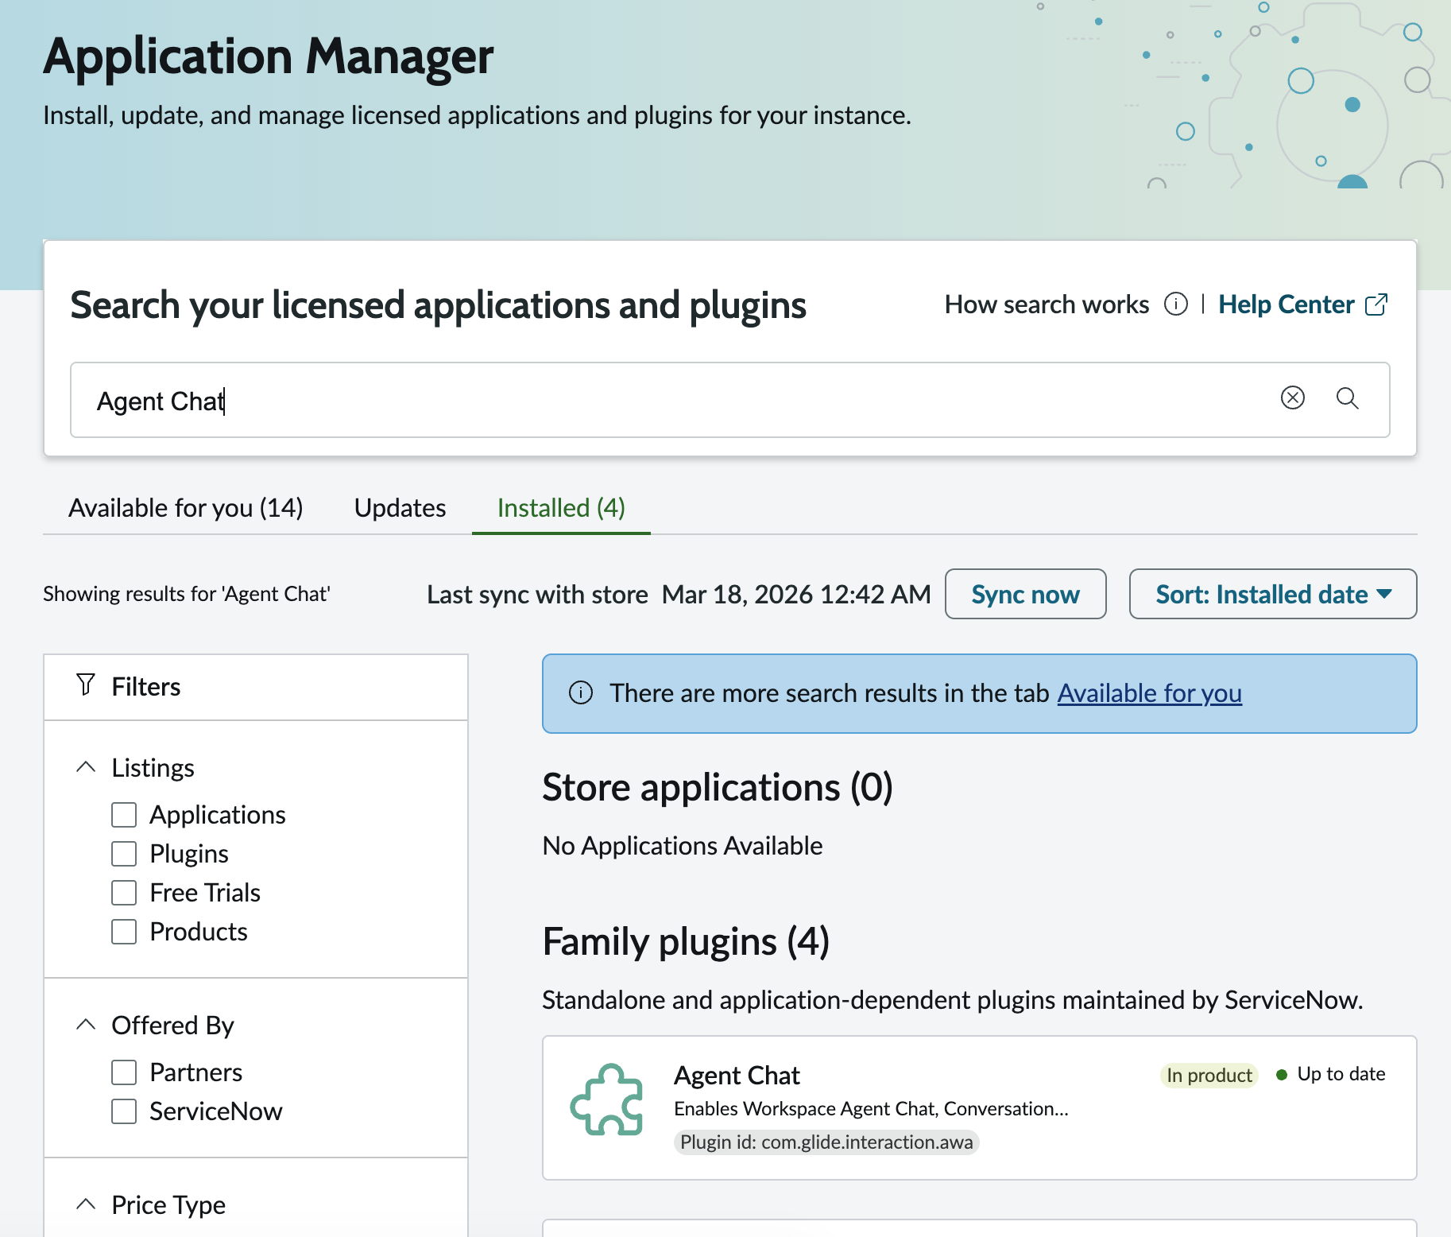Collapse the Listings filter section
Screen dimensions: 1451x1237
click(86, 767)
